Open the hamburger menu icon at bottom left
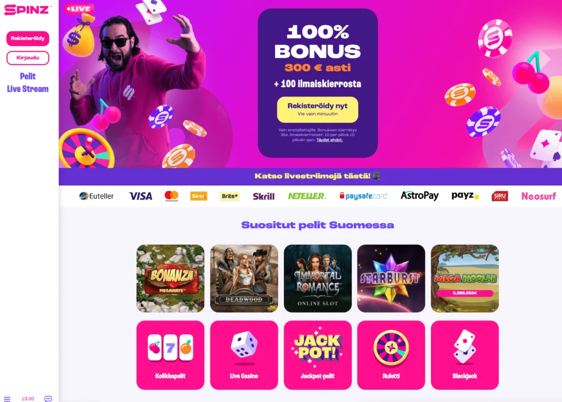Viewport: 562px width, 402px height. [7, 399]
